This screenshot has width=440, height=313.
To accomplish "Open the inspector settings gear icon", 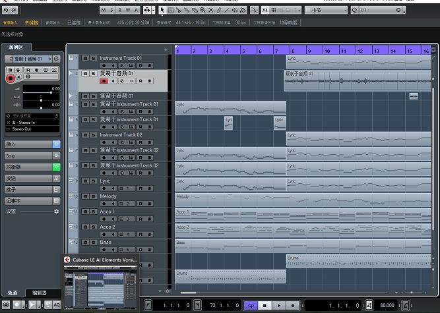I will pos(56,212).
